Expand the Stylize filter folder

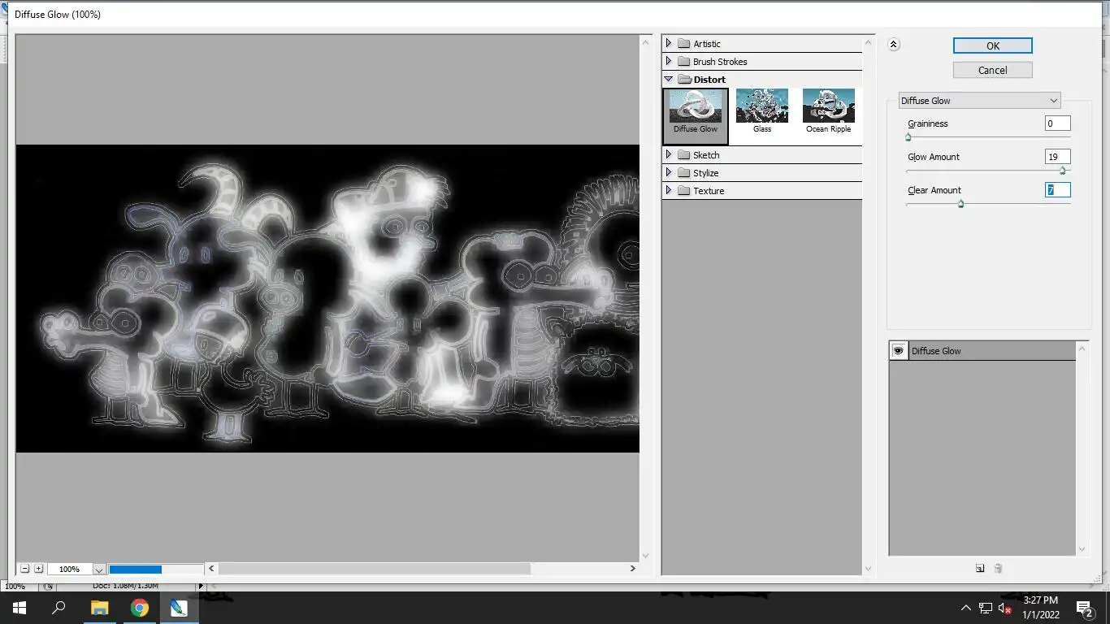(669, 173)
